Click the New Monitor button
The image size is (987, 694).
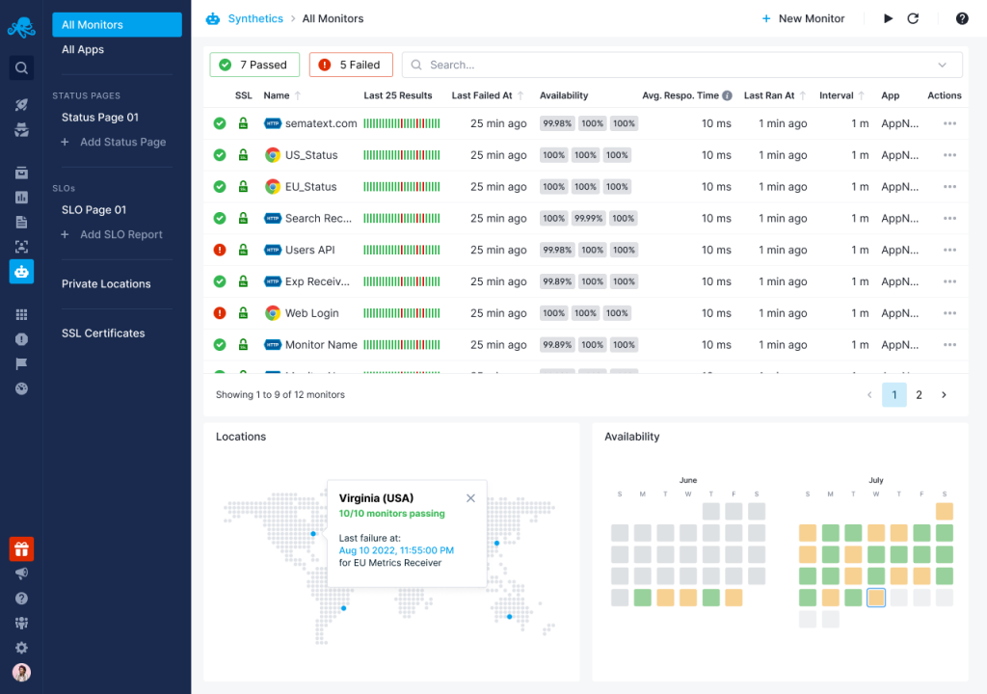[803, 18]
